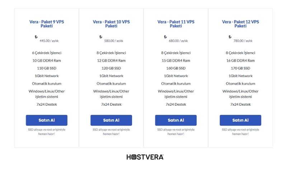Click the Lira currency icon for Paket 12
Image resolution: width=287 pixels, height=179 pixels.
click(x=230, y=37)
